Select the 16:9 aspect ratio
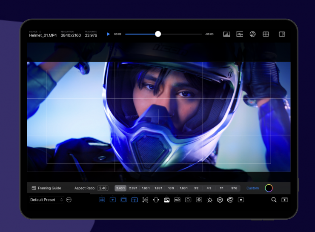Viewport: 315px width, 232px height. tap(171, 188)
